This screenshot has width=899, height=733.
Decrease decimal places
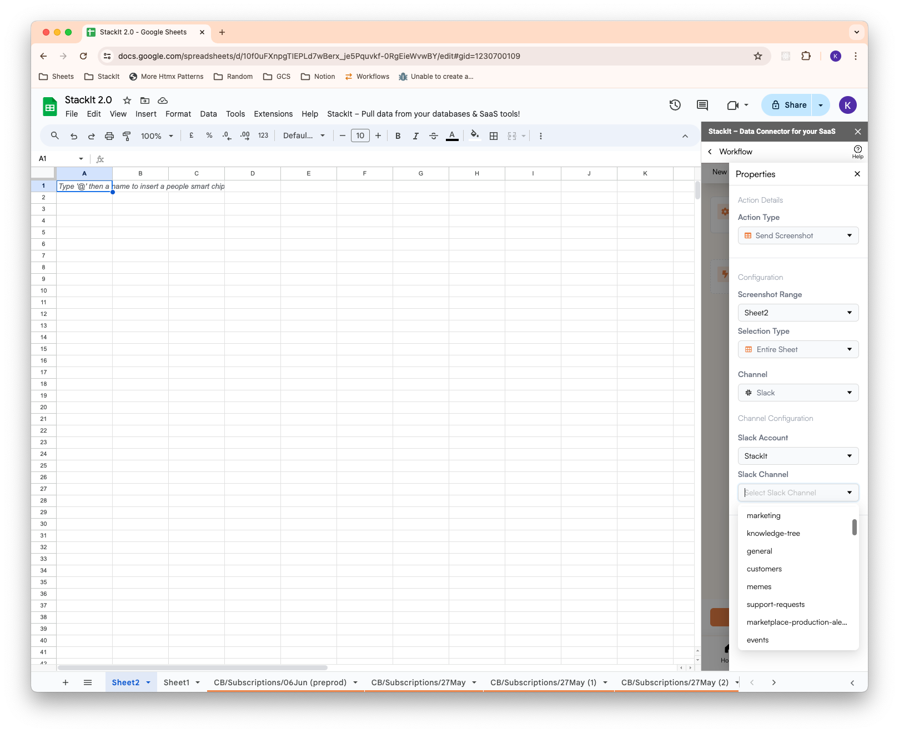pyautogui.click(x=227, y=135)
